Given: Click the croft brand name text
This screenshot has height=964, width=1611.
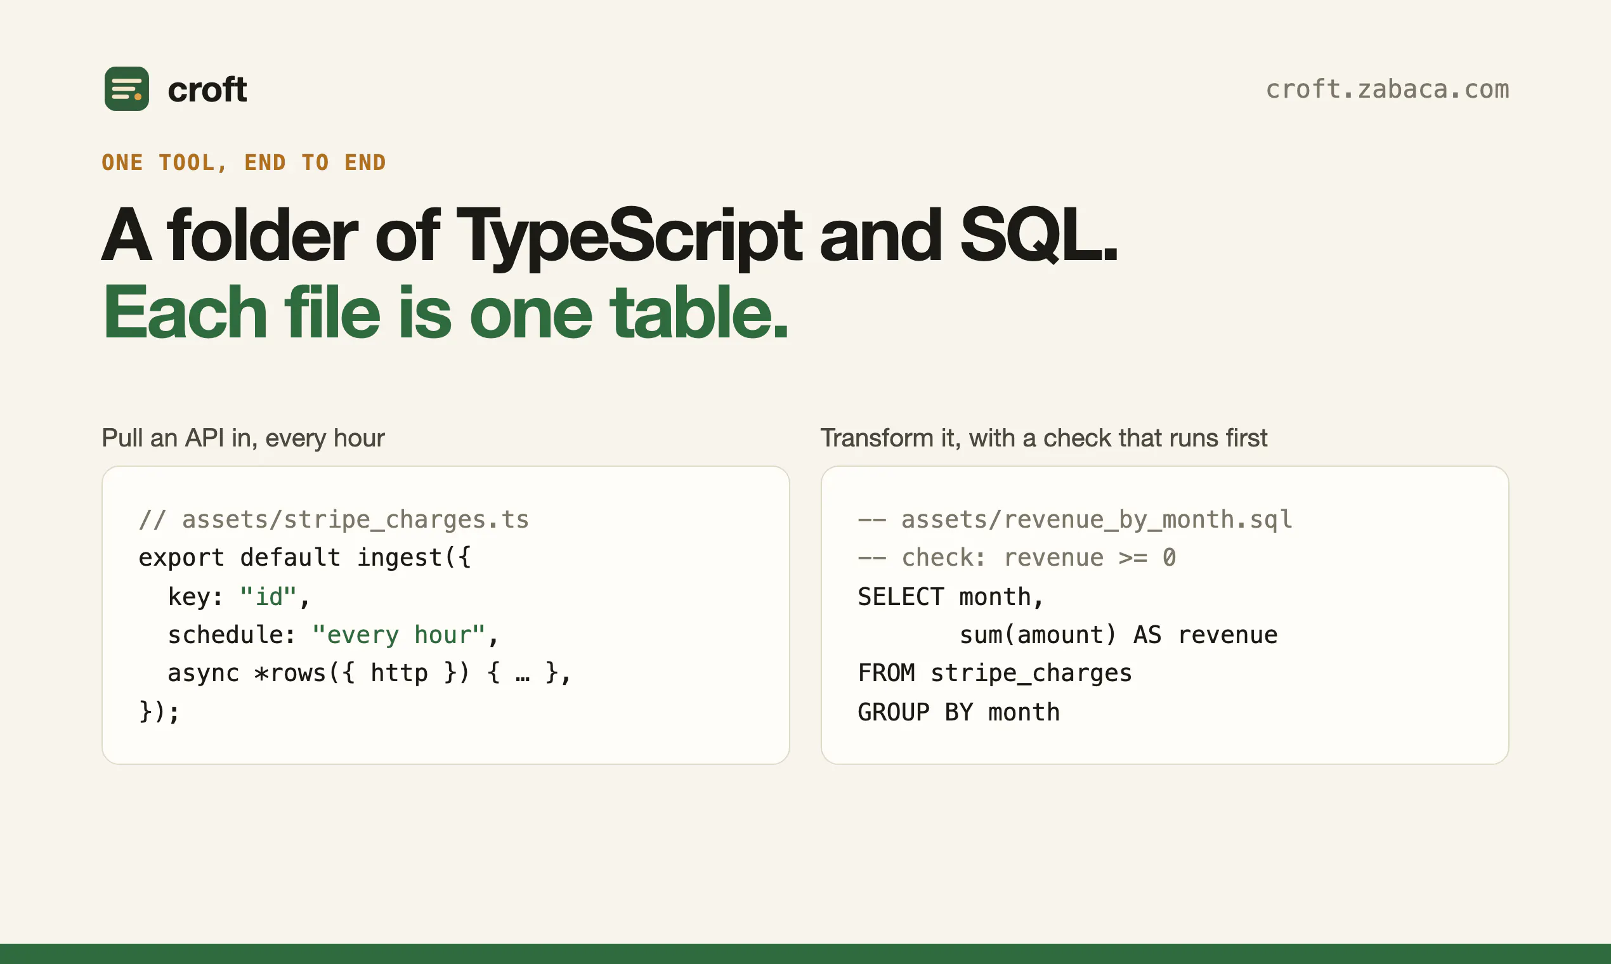Looking at the screenshot, I should tap(207, 89).
